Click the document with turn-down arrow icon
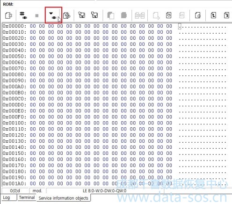Image resolution: width=232 pixels, height=204 pixels. 226,15
